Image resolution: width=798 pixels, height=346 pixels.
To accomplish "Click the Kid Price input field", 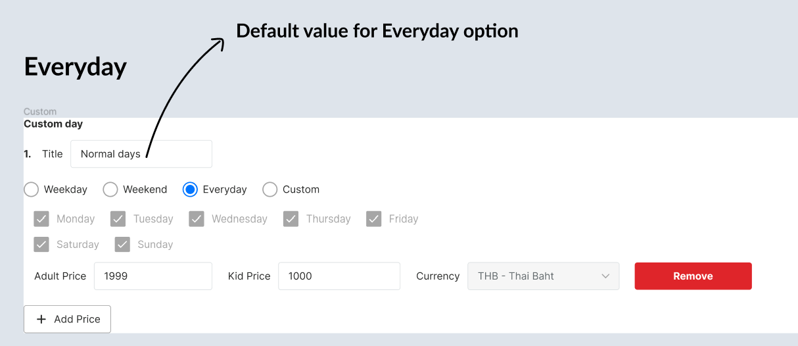I will [339, 276].
